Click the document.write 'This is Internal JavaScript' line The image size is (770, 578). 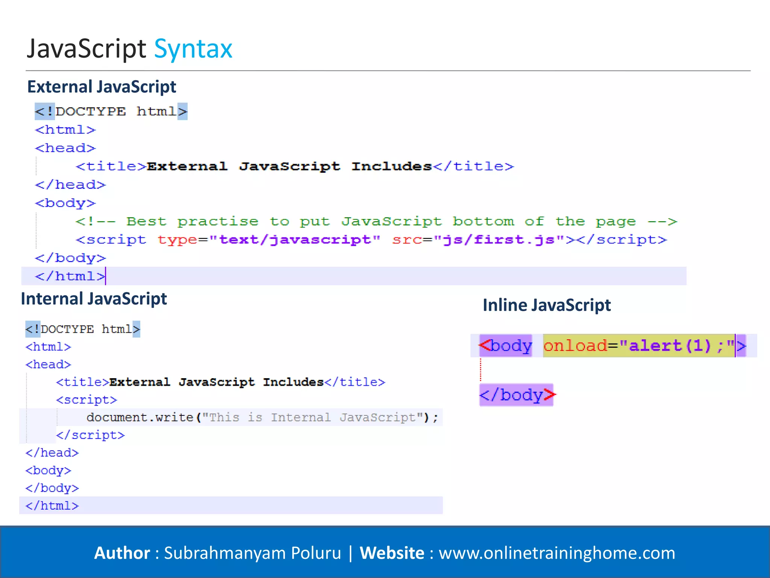pyautogui.click(x=262, y=417)
